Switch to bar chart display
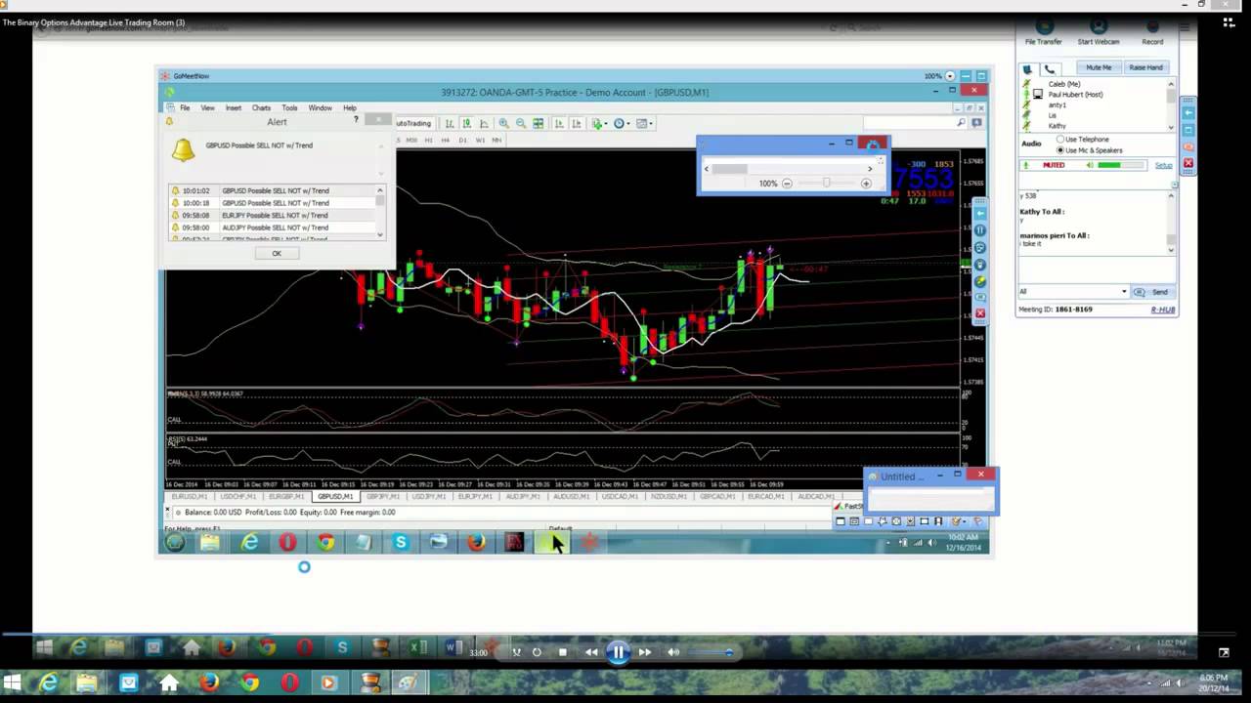This screenshot has height=703, width=1251. 450,123
